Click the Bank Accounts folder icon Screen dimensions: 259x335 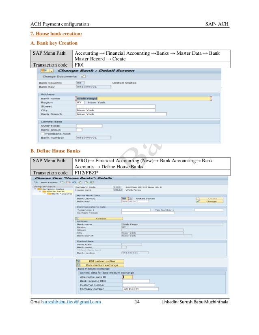click(x=50, y=194)
